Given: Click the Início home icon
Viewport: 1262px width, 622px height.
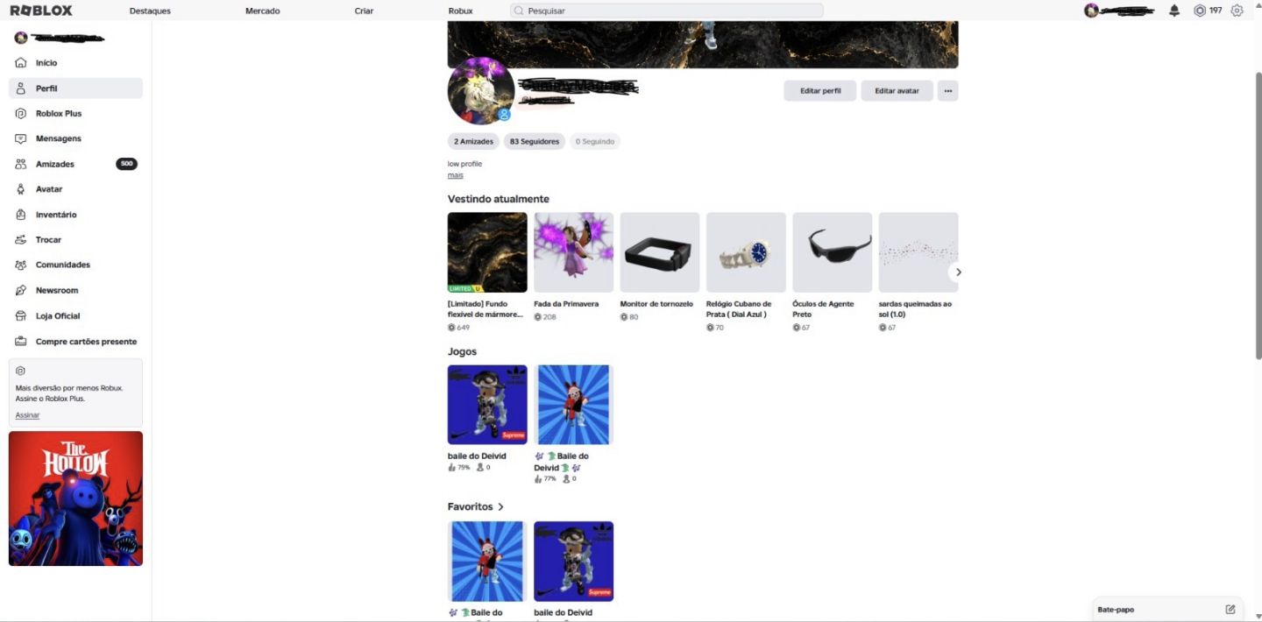Looking at the screenshot, I should [21, 63].
